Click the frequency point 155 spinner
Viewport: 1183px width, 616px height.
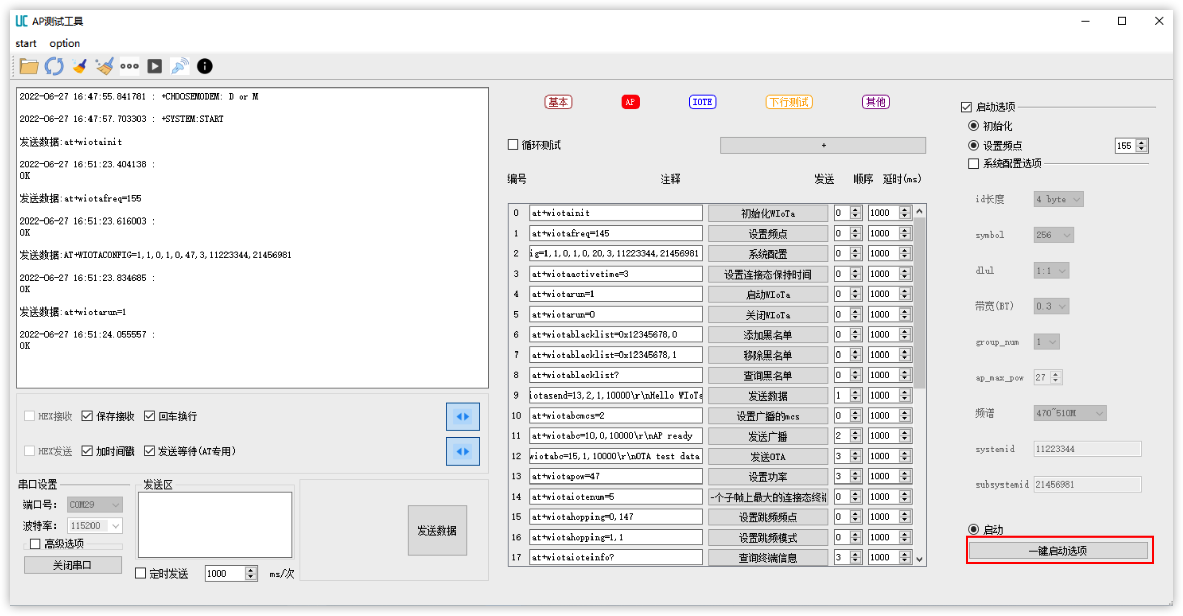coord(1131,146)
